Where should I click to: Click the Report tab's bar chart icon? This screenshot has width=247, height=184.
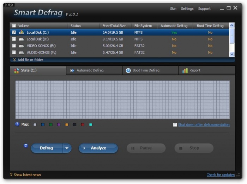pyautogui.click(x=185, y=71)
